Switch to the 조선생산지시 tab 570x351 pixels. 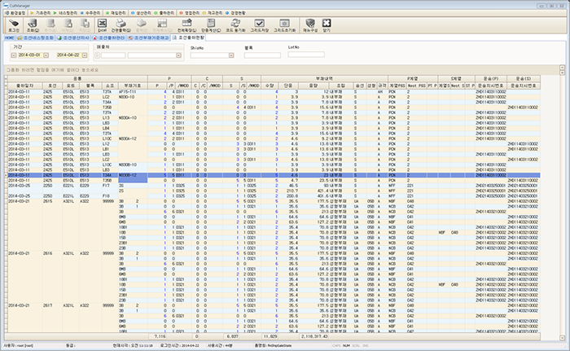tap(73, 37)
